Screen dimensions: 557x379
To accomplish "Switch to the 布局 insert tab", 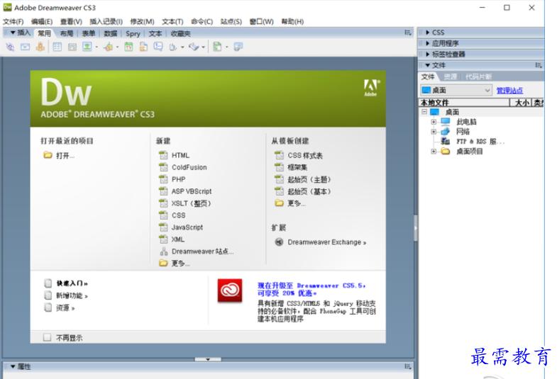I will tap(67, 34).
